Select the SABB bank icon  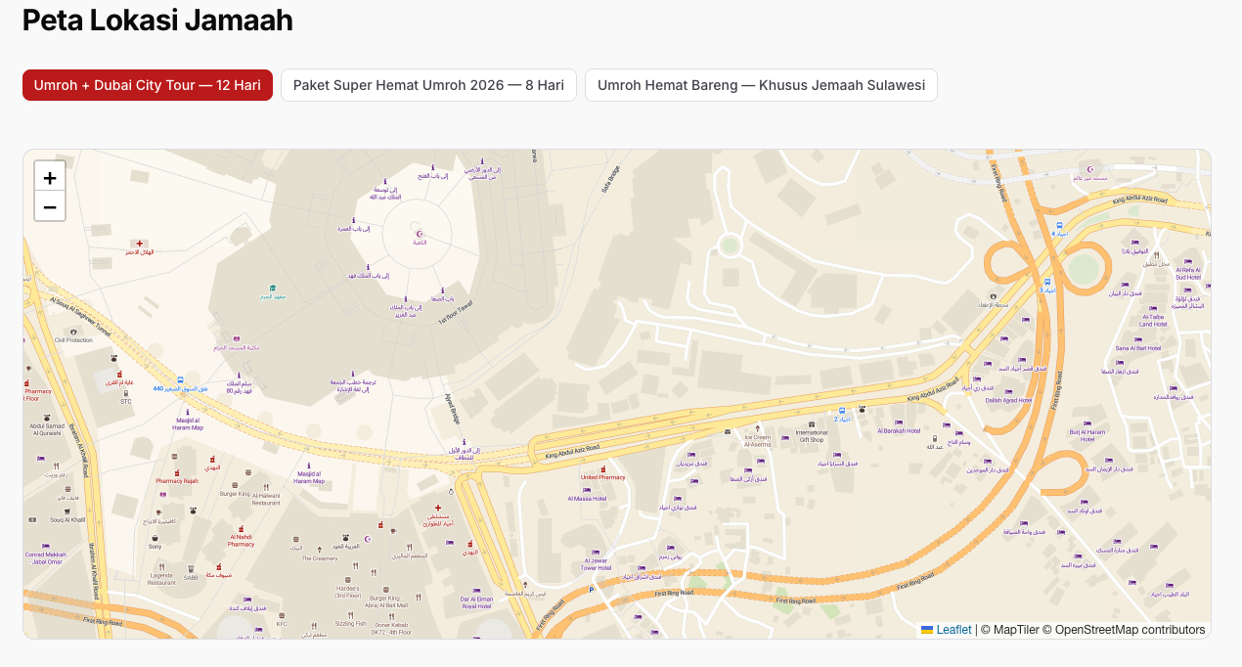pos(192,568)
